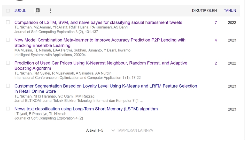View the 2 citations of the Used Car Prices article
The image size is (248, 141).
216,63
